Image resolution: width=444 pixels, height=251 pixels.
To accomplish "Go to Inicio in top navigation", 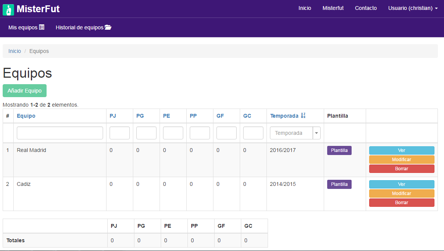I will [x=305, y=8].
